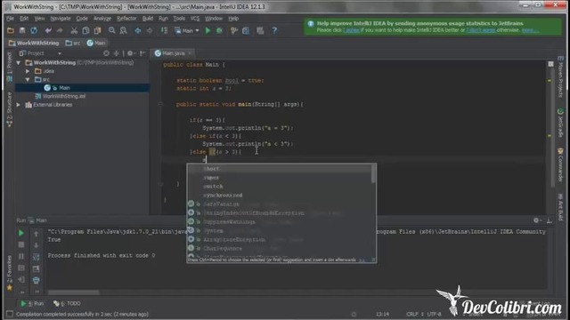Click print icon in Run panel
Image resolution: width=570 pixels, height=320 pixels.
tap(36, 280)
